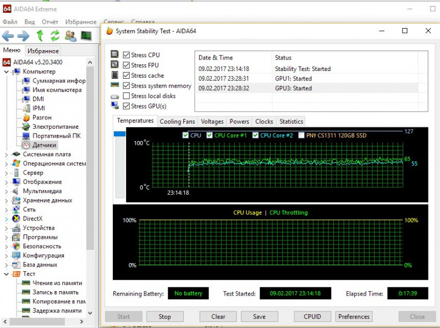Click the Разгон flame icon in tree
This screenshot has height=328, width=440.
point(26,117)
